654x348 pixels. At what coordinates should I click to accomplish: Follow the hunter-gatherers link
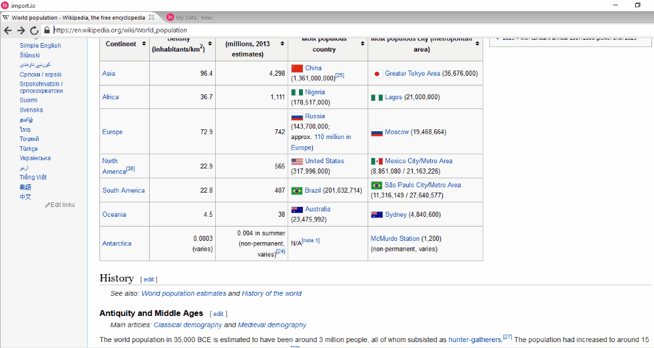[x=475, y=340]
